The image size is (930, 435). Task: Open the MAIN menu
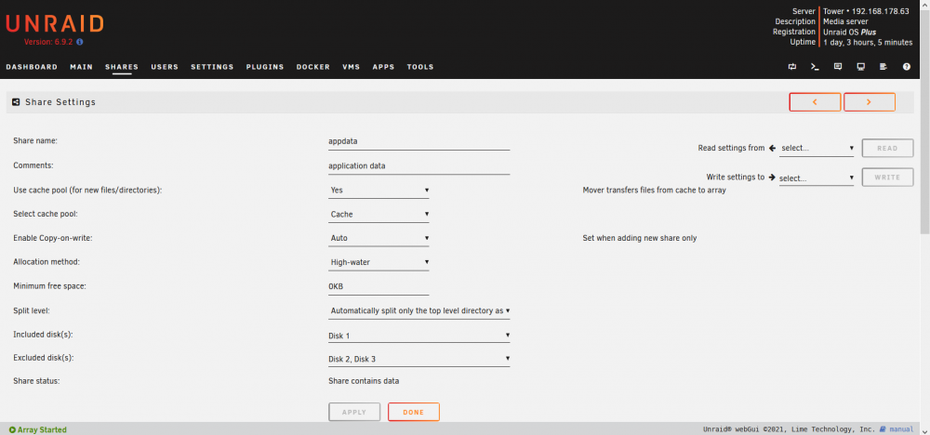tap(81, 67)
